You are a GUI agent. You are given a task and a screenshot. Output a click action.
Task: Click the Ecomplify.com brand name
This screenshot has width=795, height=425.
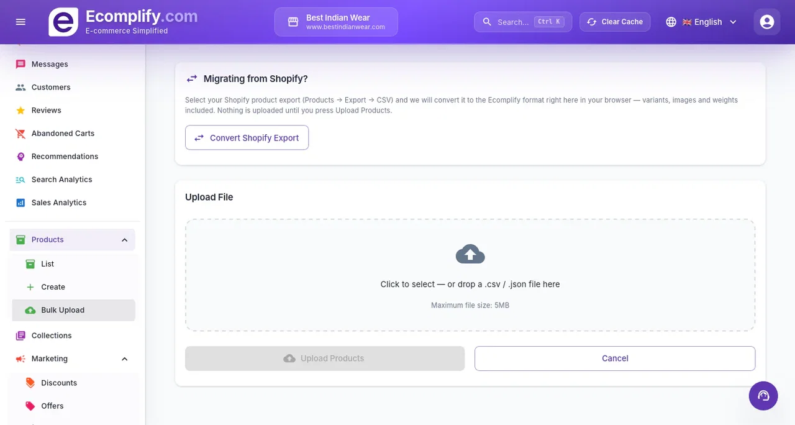tap(142, 16)
